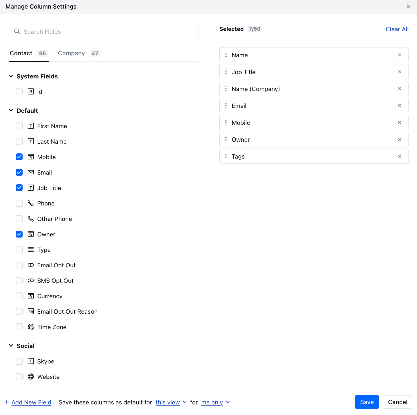Click the email icon beside Email field
The width and height of the screenshot is (417, 415).
pos(31,172)
